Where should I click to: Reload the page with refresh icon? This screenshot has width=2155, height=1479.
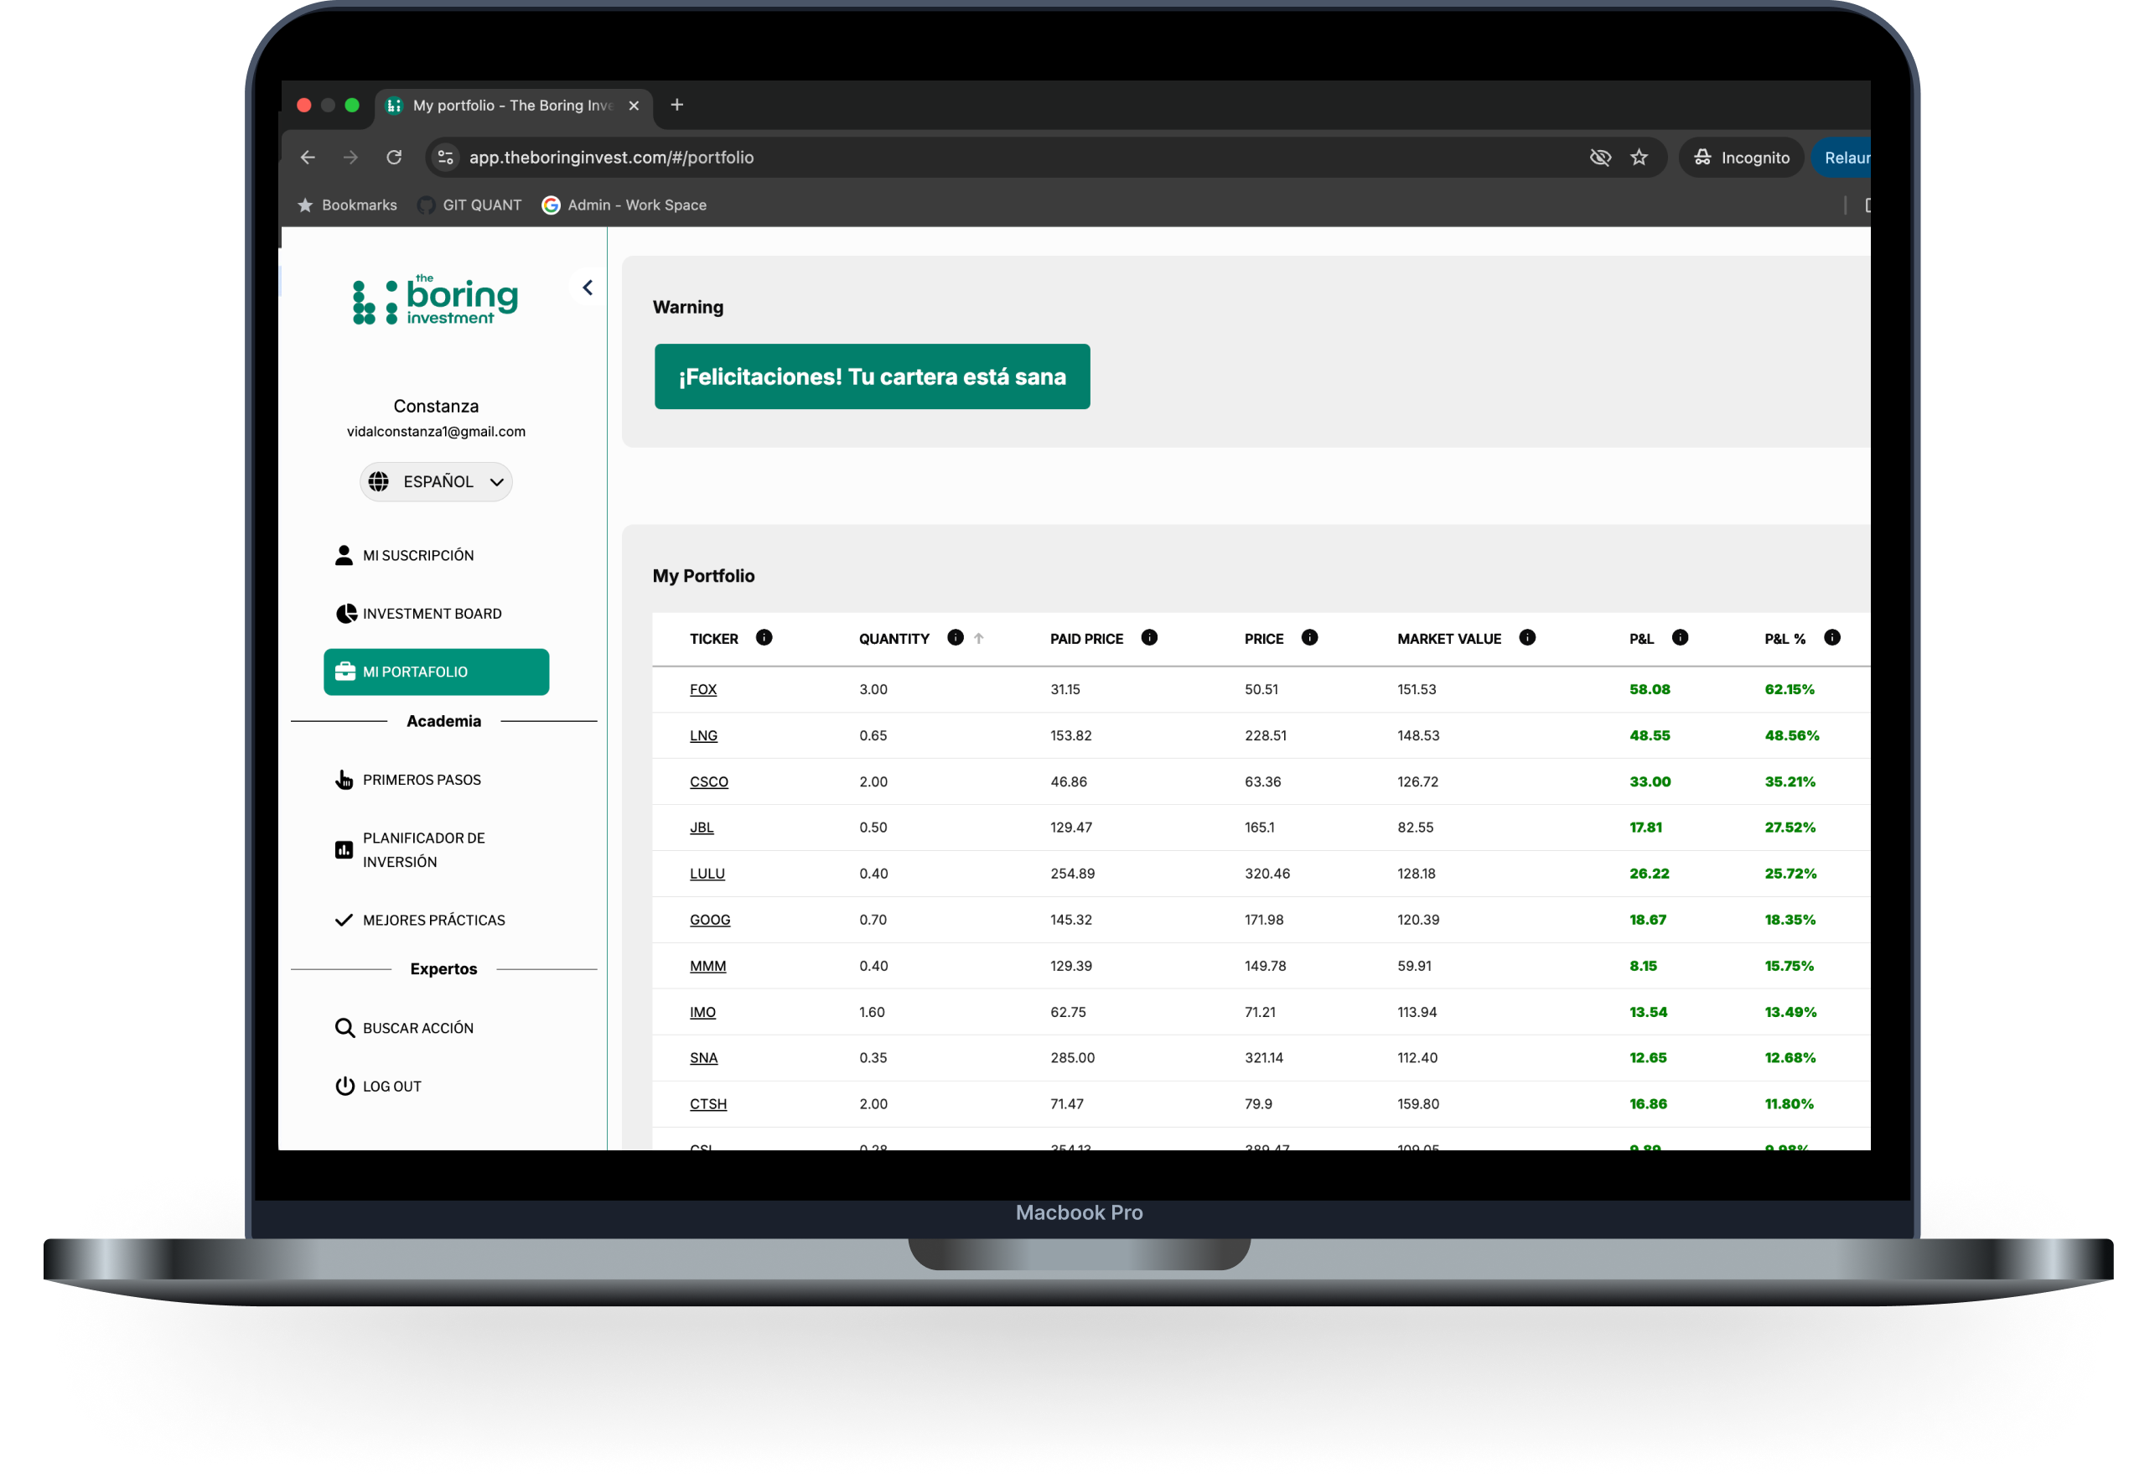coord(394,158)
